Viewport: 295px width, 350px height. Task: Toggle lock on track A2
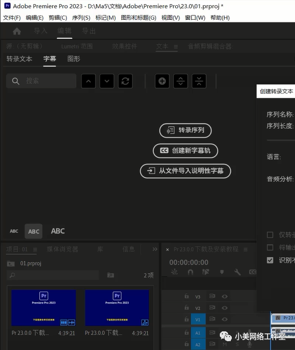(187, 344)
